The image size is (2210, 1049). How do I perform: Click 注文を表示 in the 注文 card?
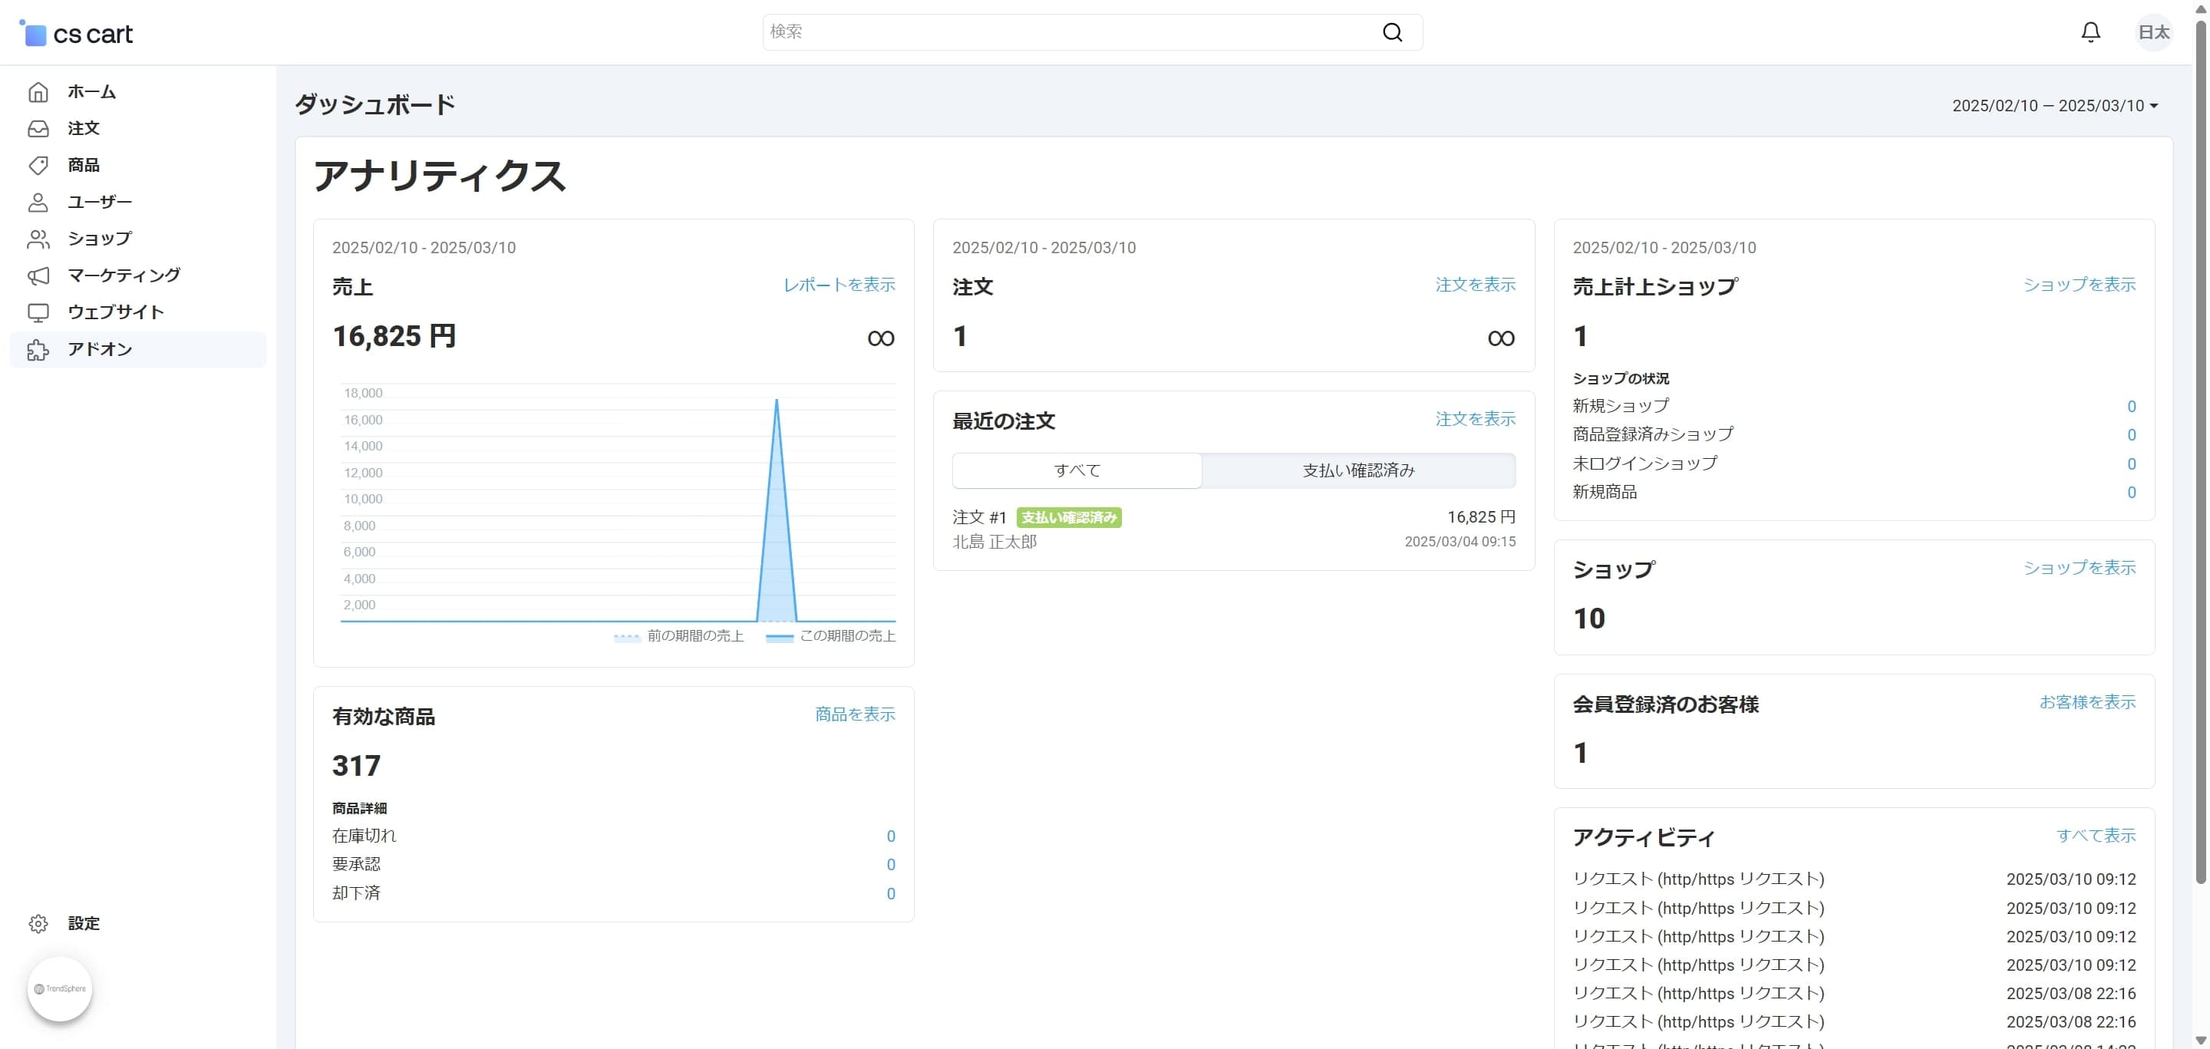[x=1476, y=285]
